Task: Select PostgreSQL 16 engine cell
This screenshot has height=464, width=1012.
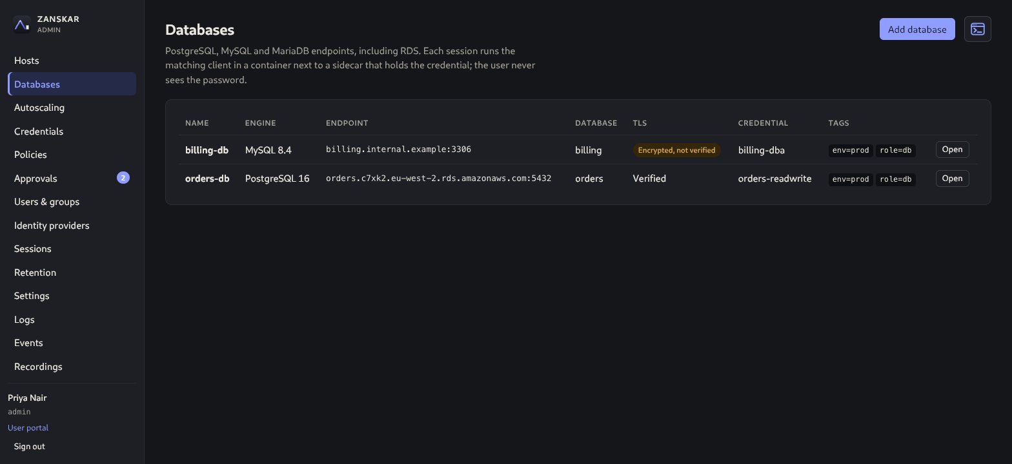Action: (x=278, y=179)
